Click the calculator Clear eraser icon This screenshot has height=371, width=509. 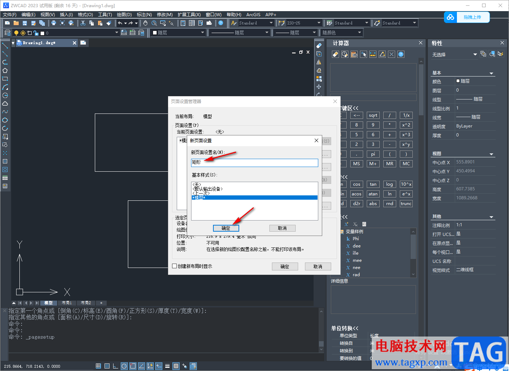pyautogui.click(x=335, y=54)
